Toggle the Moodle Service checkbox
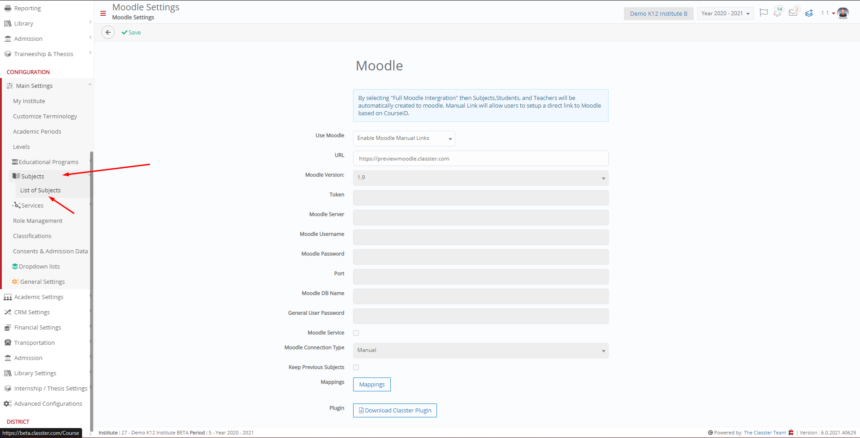 [356, 333]
